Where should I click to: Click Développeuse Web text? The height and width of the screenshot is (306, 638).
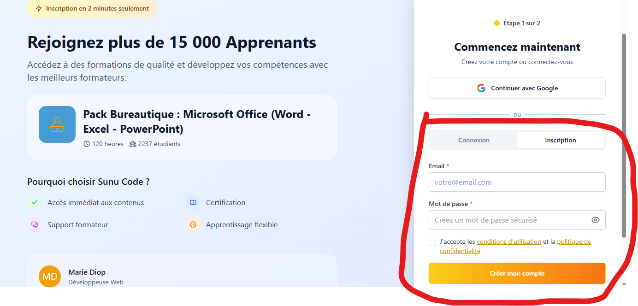(95, 282)
